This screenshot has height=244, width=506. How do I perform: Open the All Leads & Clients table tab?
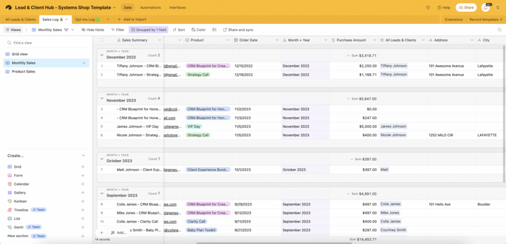[20, 20]
